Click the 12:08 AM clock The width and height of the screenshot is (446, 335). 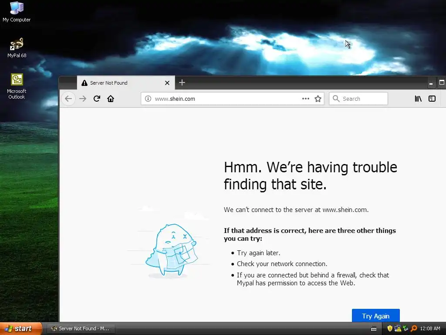click(430, 328)
